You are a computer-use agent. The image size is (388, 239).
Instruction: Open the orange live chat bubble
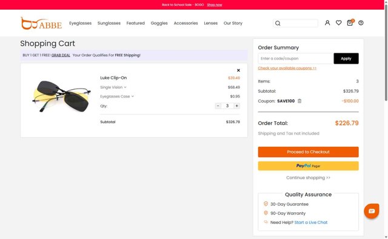point(372,211)
